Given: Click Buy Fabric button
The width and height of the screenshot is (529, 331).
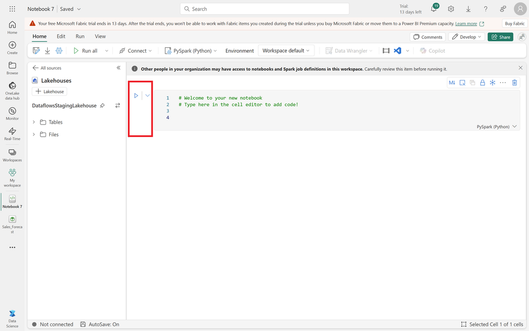Looking at the screenshot, I should 515,23.
